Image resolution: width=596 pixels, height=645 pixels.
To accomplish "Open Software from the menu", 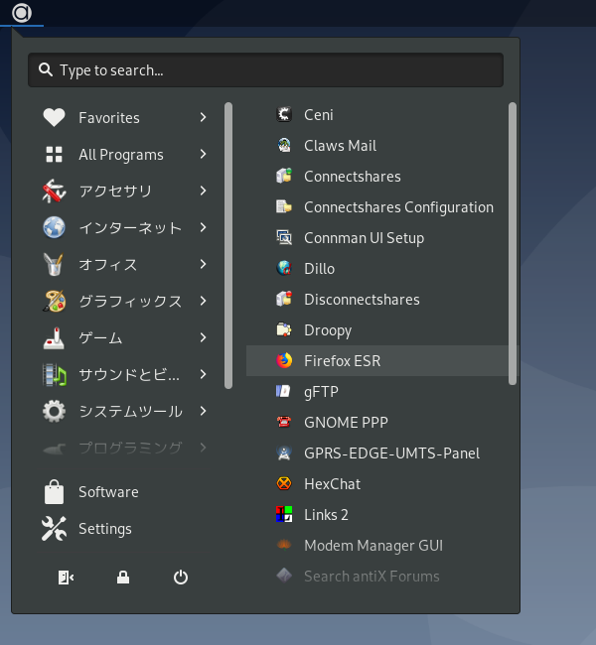I will [x=124, y=491].
